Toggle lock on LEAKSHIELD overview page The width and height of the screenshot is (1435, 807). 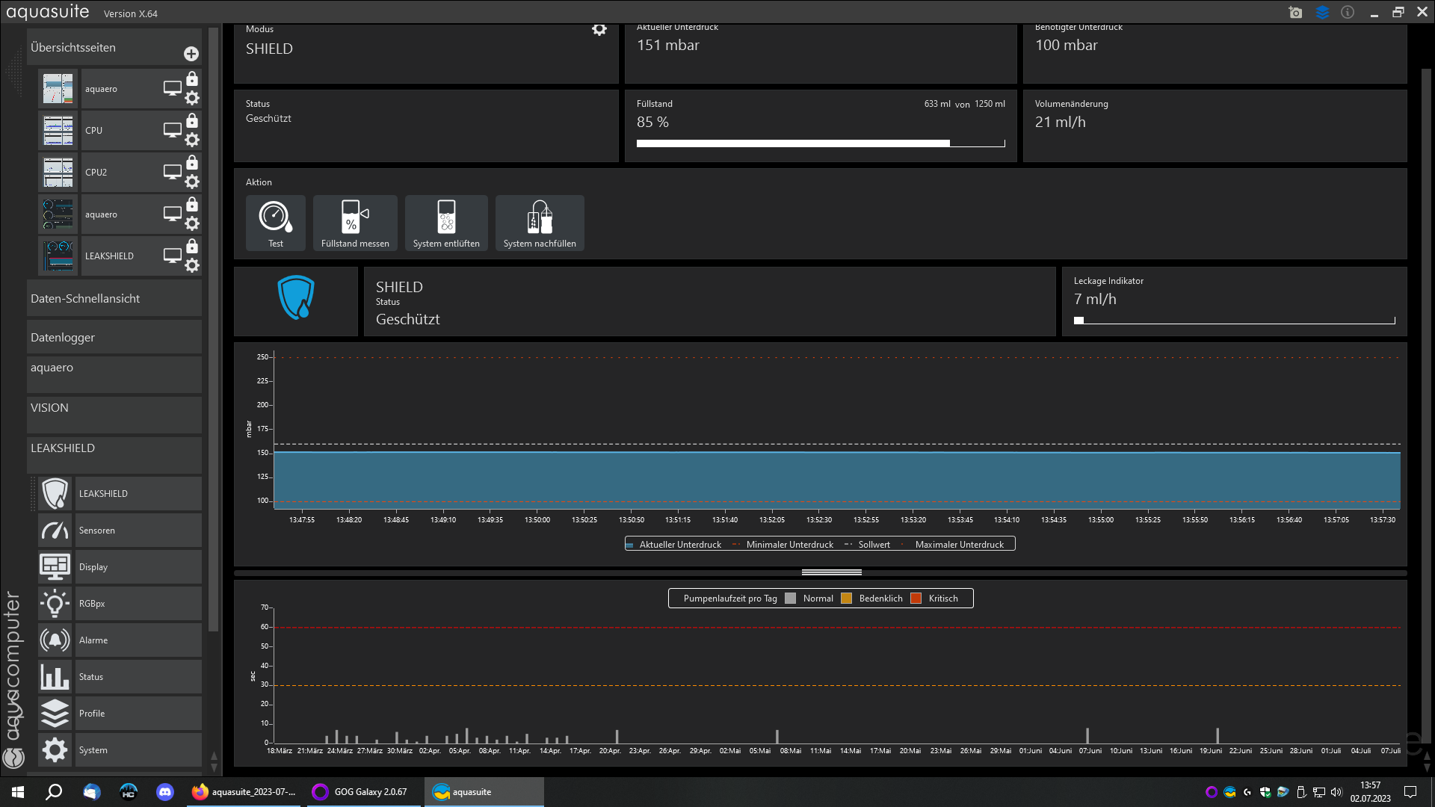(192, 247)
